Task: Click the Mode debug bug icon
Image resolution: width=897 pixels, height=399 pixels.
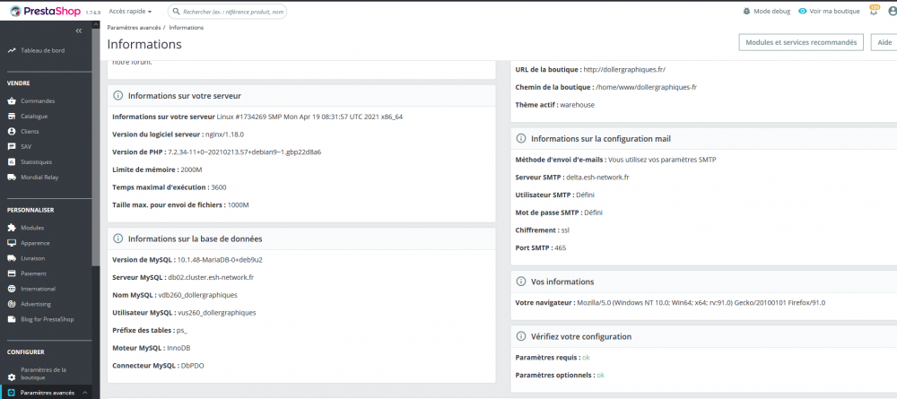Action: point(747,12)
